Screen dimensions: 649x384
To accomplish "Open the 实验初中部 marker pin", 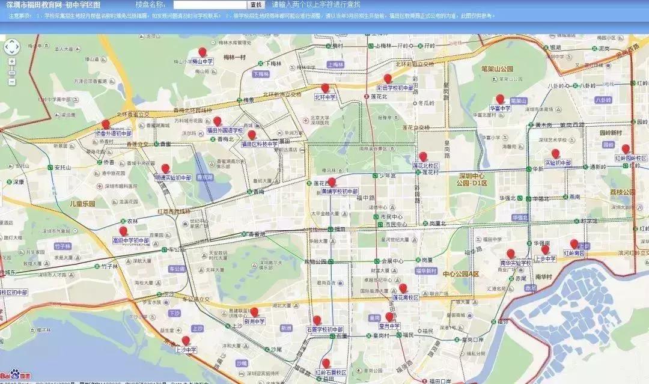I will [555, 154].
